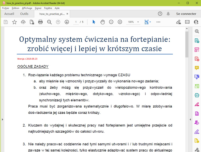Collapse the right tools pane arrow
This screenshot has width=201, height=152.
point(190,119)
